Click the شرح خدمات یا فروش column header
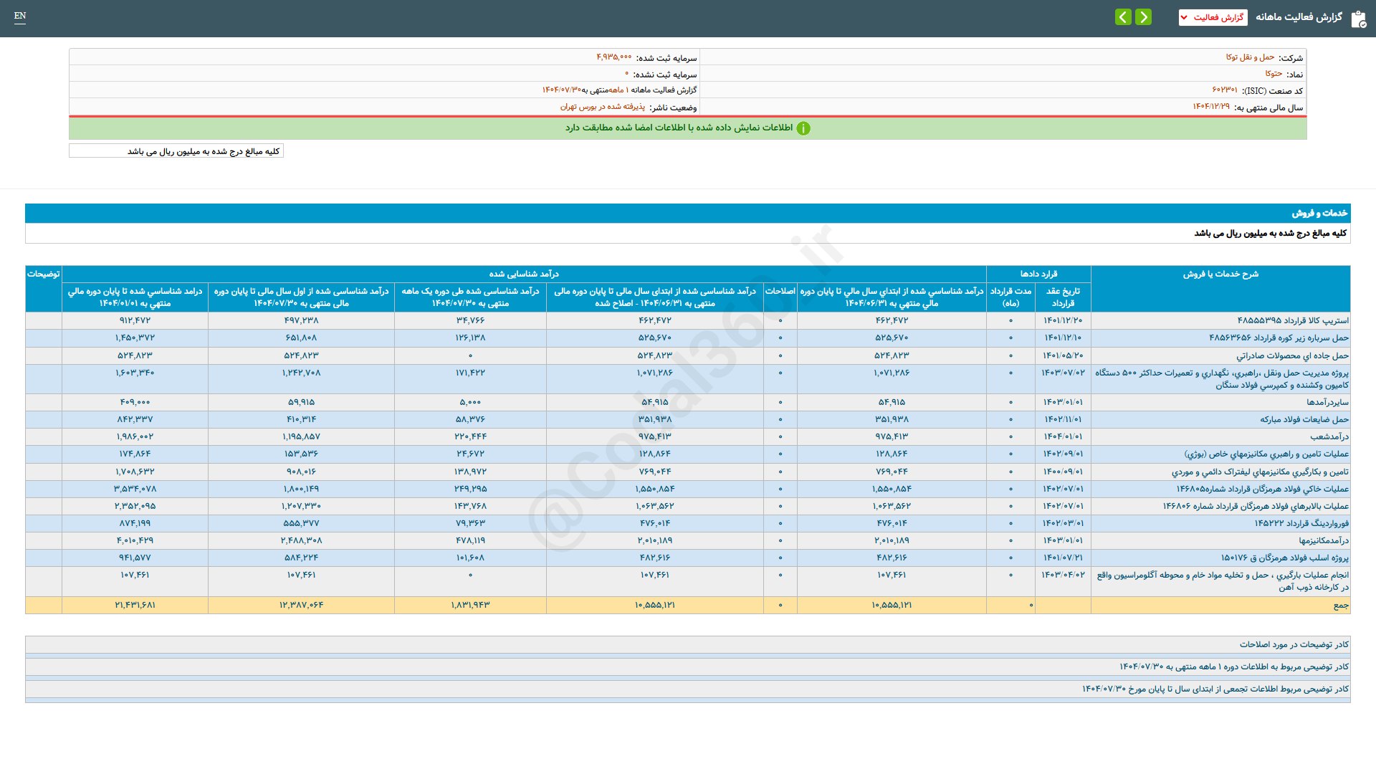Image resolution: width=1376 pixels, height=774 pixels. 1220,274
